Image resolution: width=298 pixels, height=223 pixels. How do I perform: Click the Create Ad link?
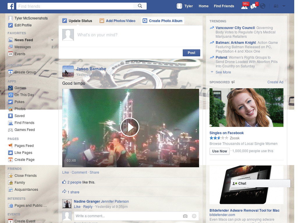coord(275,82)
